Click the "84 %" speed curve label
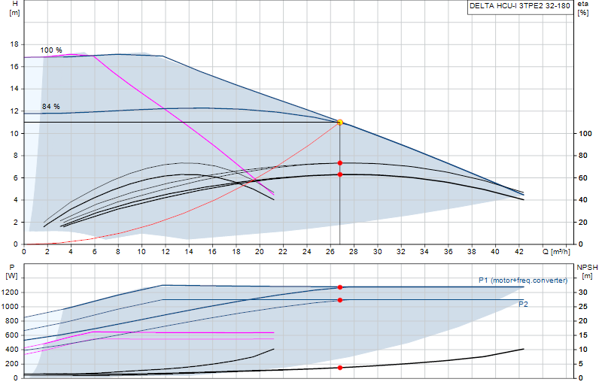Screen dimensions: 602x391 (x=51, y=106)
